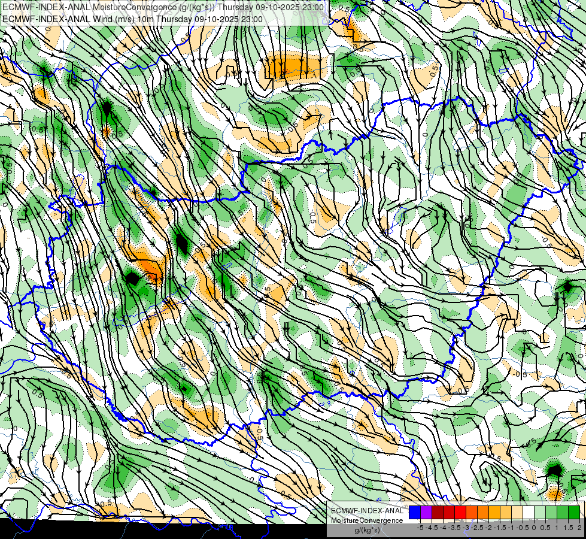Pick the swatch between -4 and -3.5
The image size is (586, 539).
click(x=449, y=512)
